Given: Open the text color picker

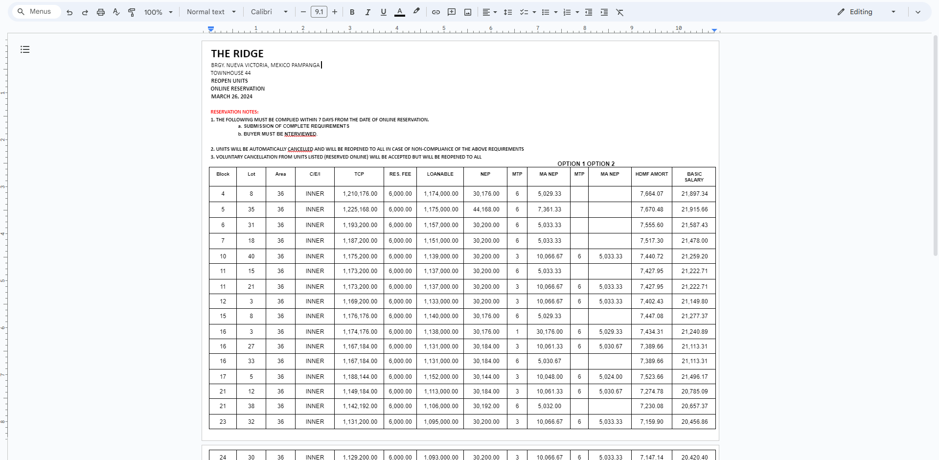Looking at the screenshot, I should click(x=400, y=12).
